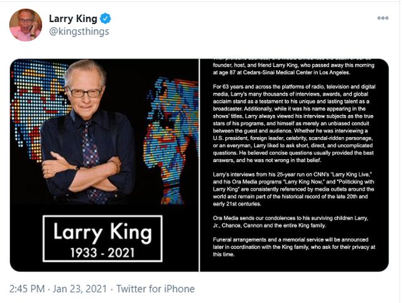Click the white-bordered Larry King name box
The image size is (402, 303).
tap(102, 238)
